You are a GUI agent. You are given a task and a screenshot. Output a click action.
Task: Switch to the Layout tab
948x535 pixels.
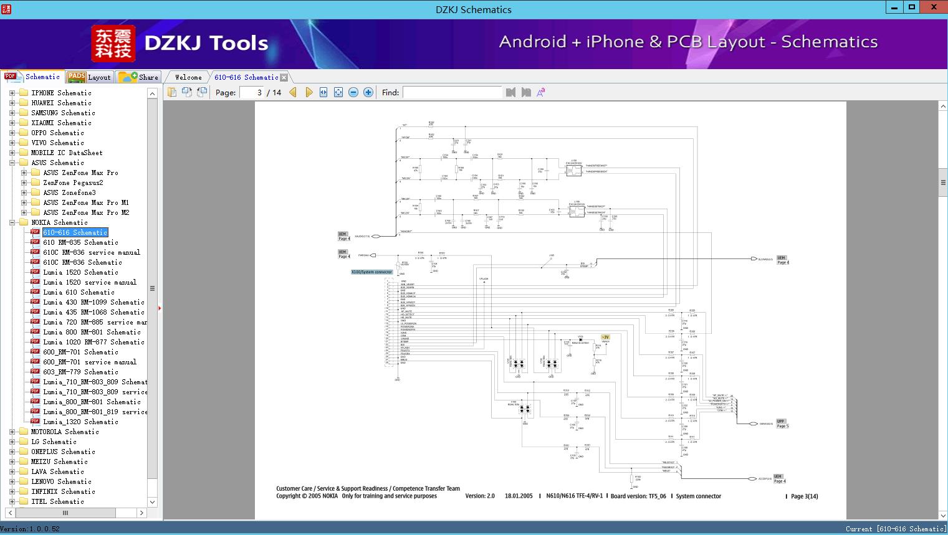coord(89,77)
